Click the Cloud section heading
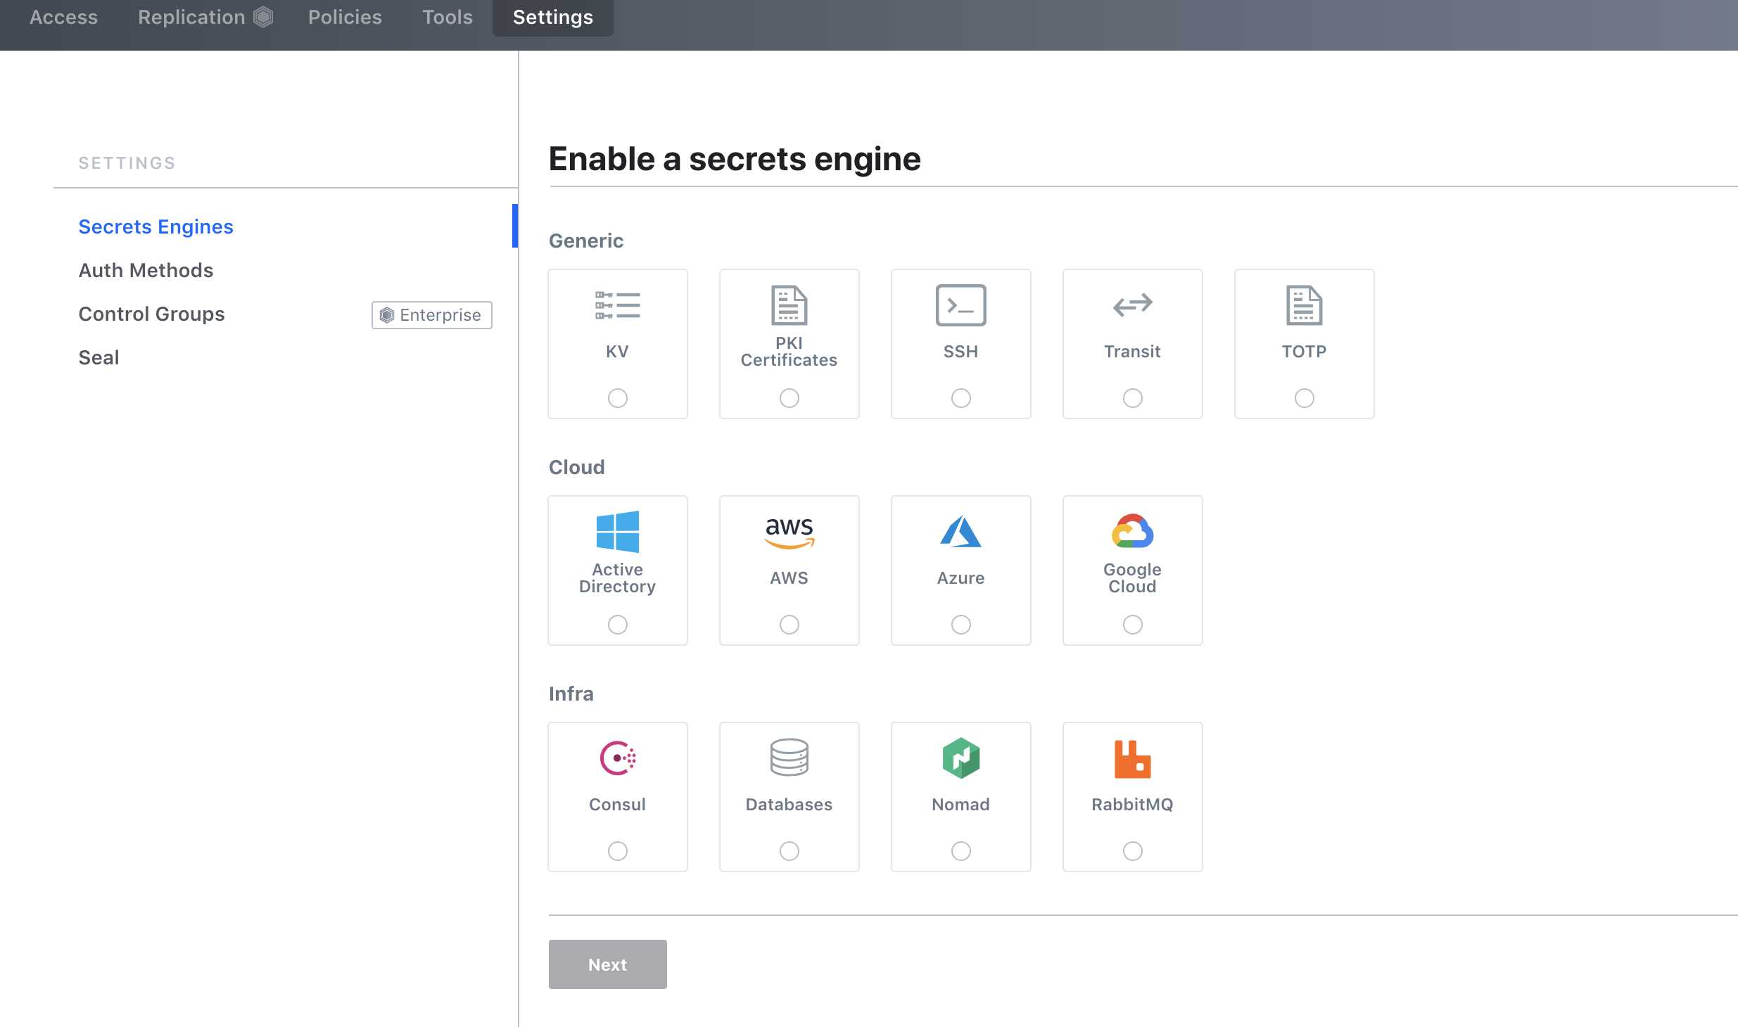Viewport: 1738px width, 1027px height. click(577, 467)
